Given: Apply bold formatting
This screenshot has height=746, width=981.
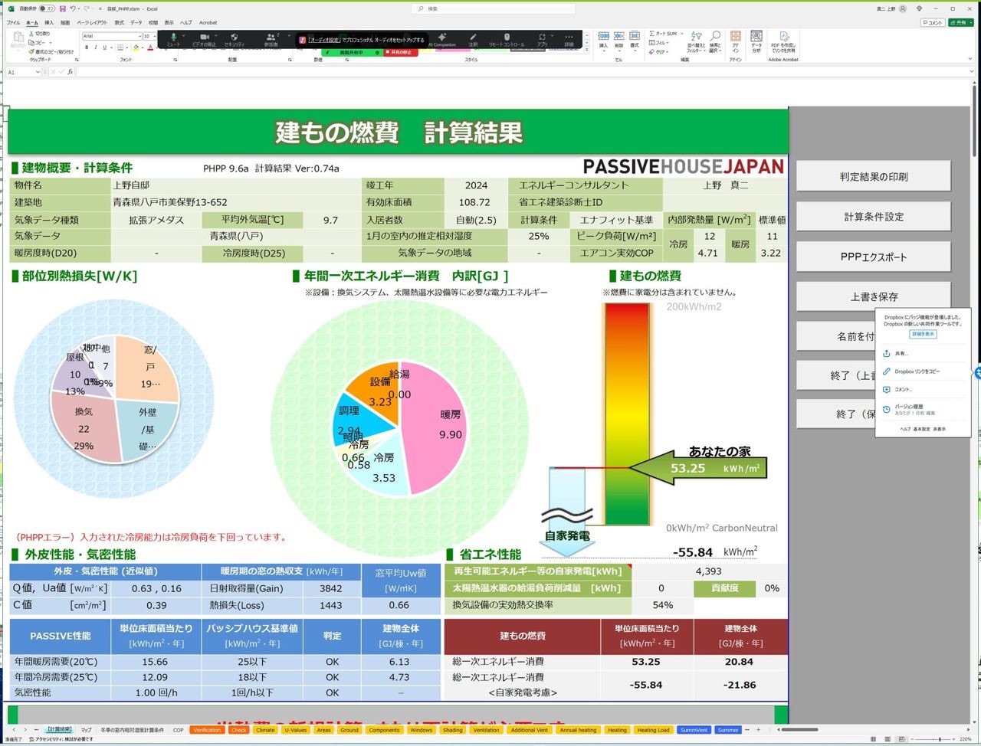Looking at the screenshot, I should coord(87,47).
